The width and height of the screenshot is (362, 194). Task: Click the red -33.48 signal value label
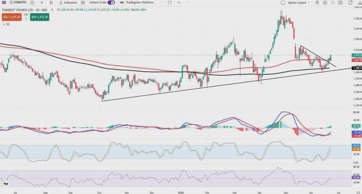point(357,136)
